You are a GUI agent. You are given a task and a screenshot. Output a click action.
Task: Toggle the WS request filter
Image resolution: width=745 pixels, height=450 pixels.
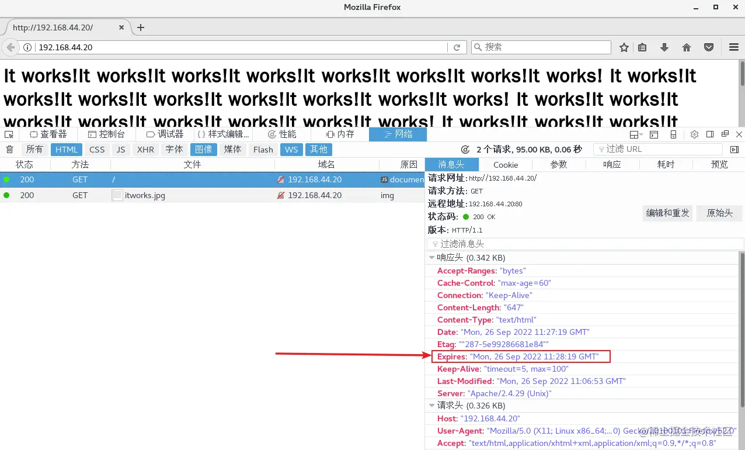coord(291,150)
